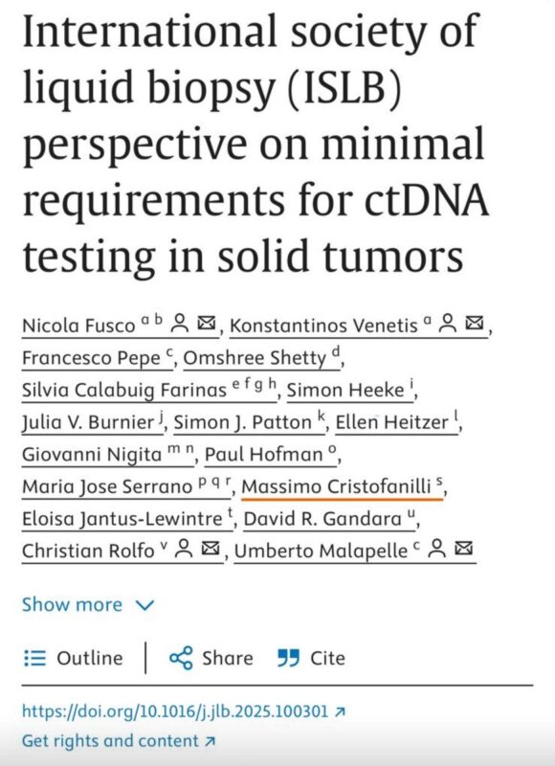This screenshot has height=766, width=555.
Task: Click the Share icon
Action: (181, 658)
